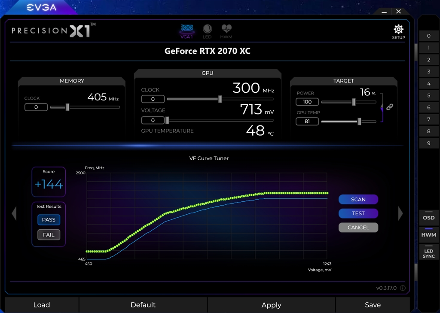Toggle LED SYNC
This screenshot has height=313, width=440.
(428, 252)
